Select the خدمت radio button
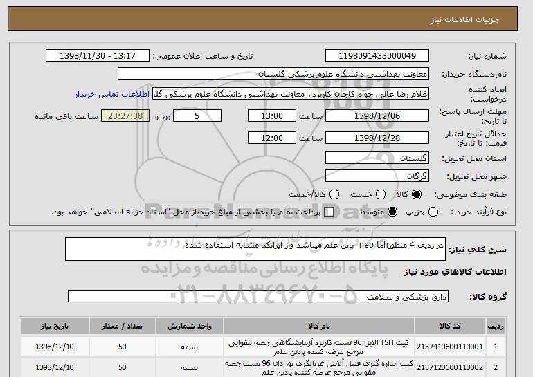533x377 pixels. pyautogui.click(x=381, y=194)
